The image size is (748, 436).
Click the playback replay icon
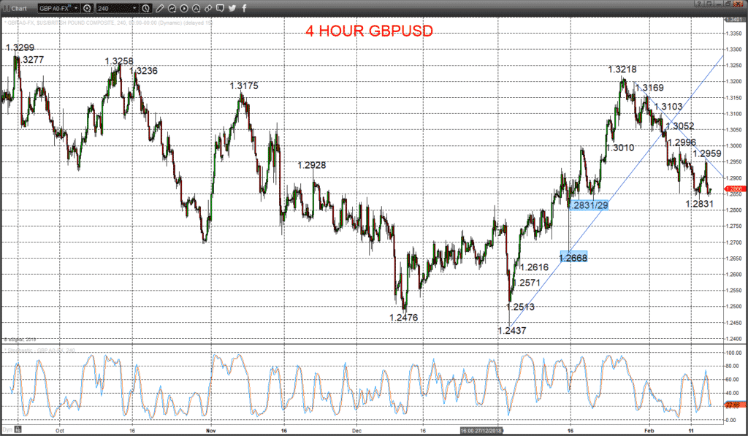[x=184, y=8]
